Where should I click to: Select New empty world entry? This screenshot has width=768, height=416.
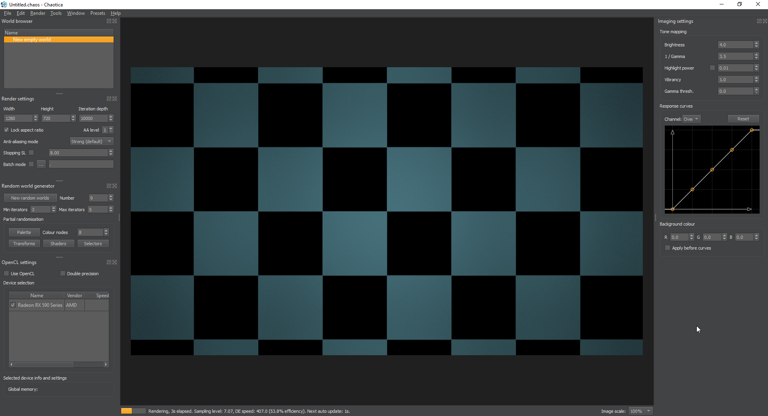click(x=59, y=40)
